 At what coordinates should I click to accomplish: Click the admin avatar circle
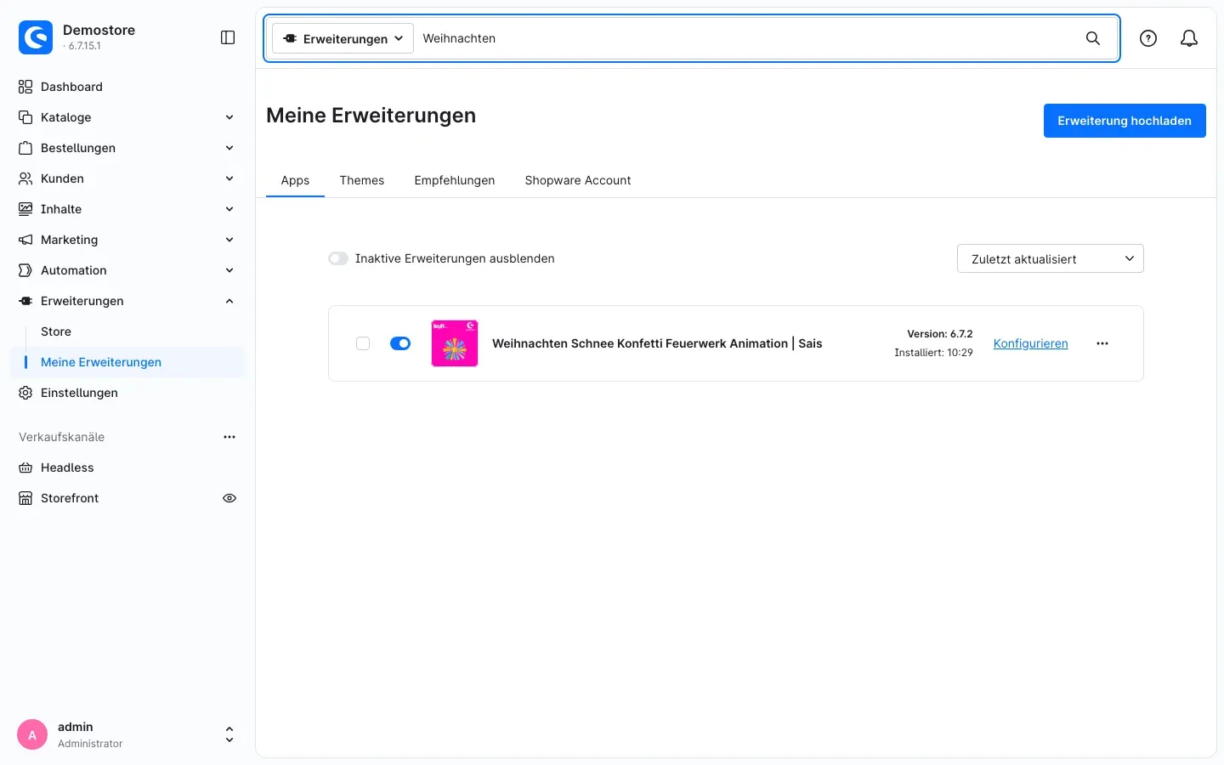click(32, 735)
